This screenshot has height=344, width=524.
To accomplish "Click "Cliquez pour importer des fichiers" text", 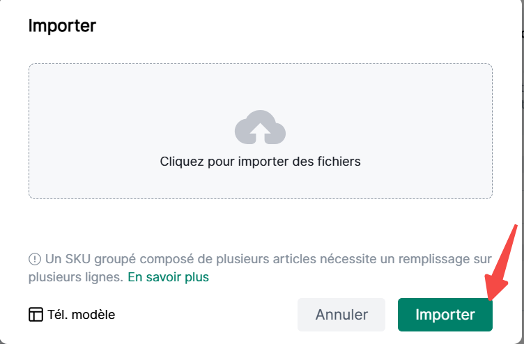I will click(260, 162).
